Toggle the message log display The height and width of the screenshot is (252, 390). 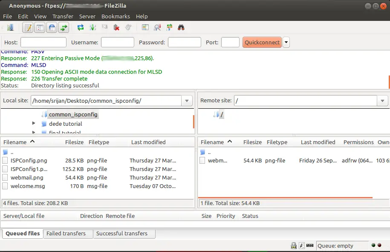[28, 28]
